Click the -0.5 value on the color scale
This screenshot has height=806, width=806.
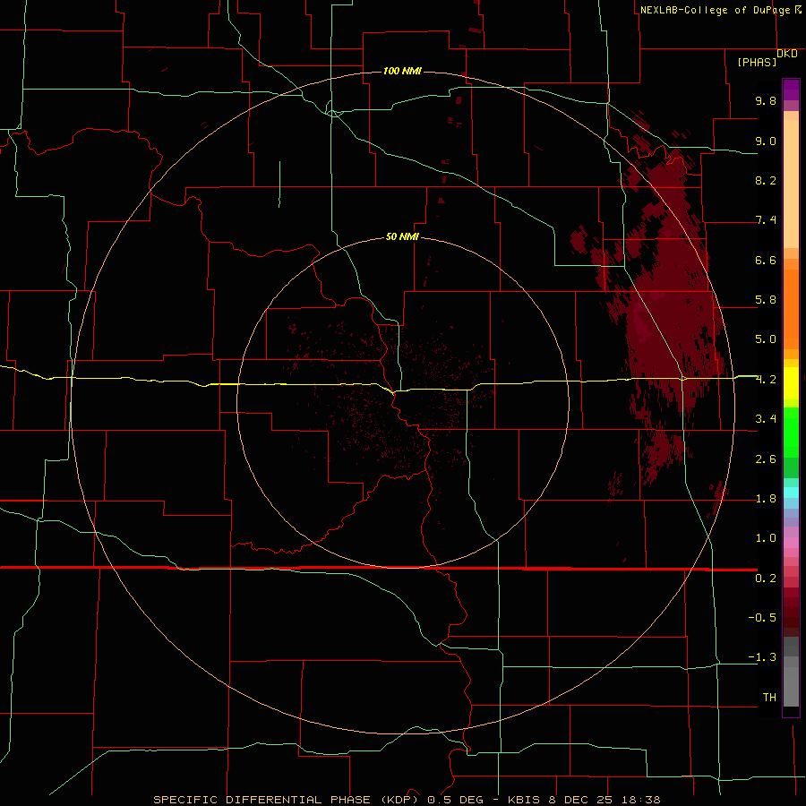click(x=762, y=618)
